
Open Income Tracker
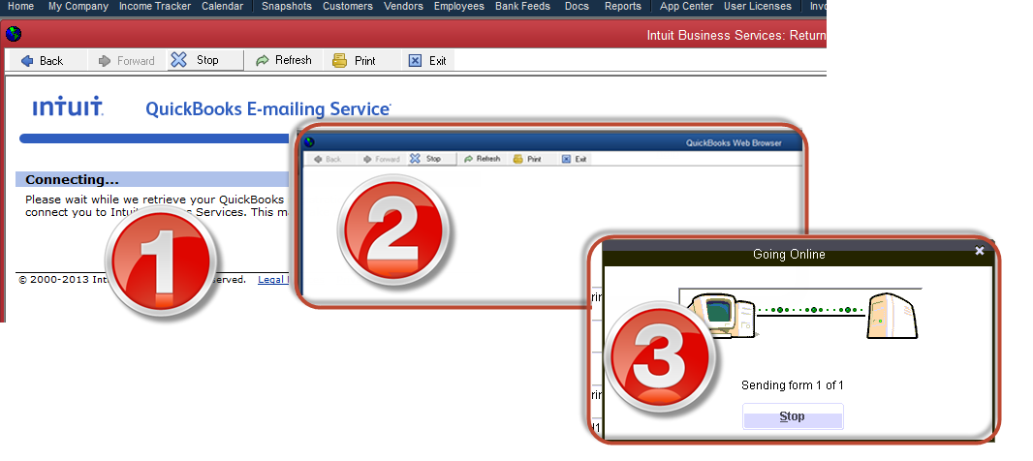click(x=155, y=6)
